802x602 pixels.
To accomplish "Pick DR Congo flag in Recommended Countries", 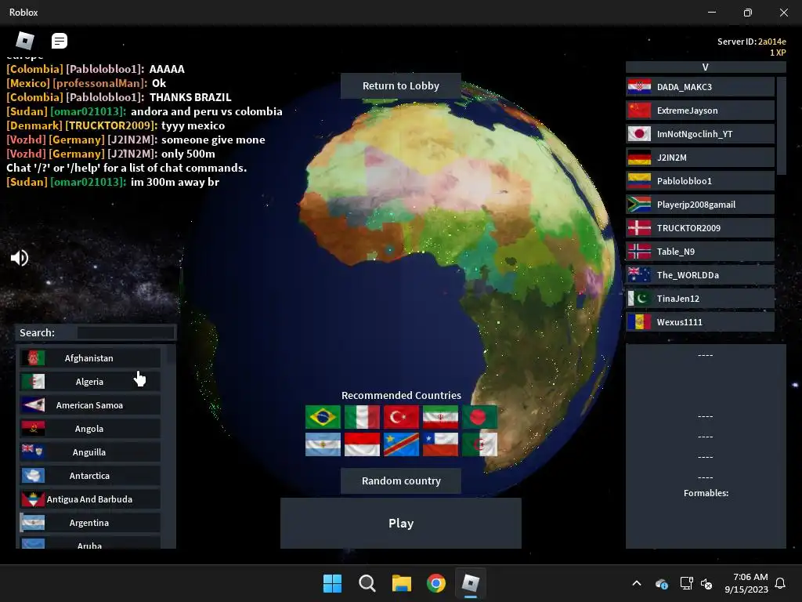I will pos(401,444).
